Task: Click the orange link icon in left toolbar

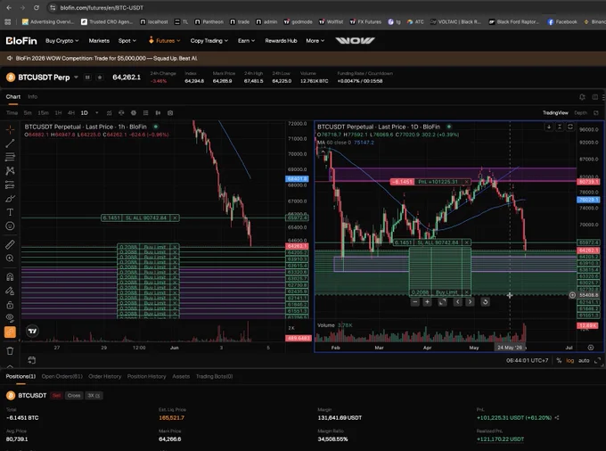Action: pos(10,332)
